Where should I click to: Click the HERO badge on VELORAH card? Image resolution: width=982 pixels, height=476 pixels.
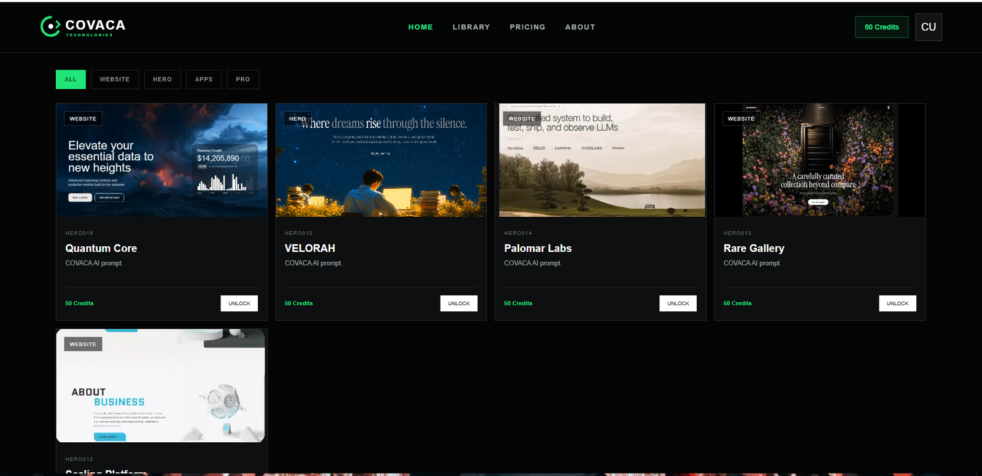point(298,119)
